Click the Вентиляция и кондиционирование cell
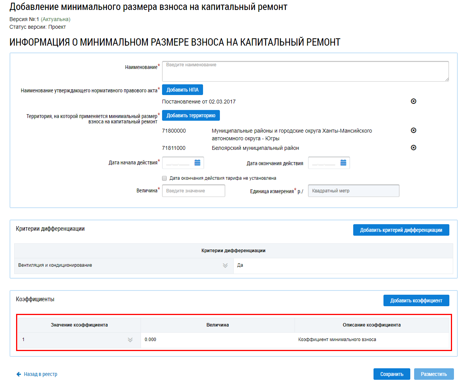 click(x=124, y=266)
